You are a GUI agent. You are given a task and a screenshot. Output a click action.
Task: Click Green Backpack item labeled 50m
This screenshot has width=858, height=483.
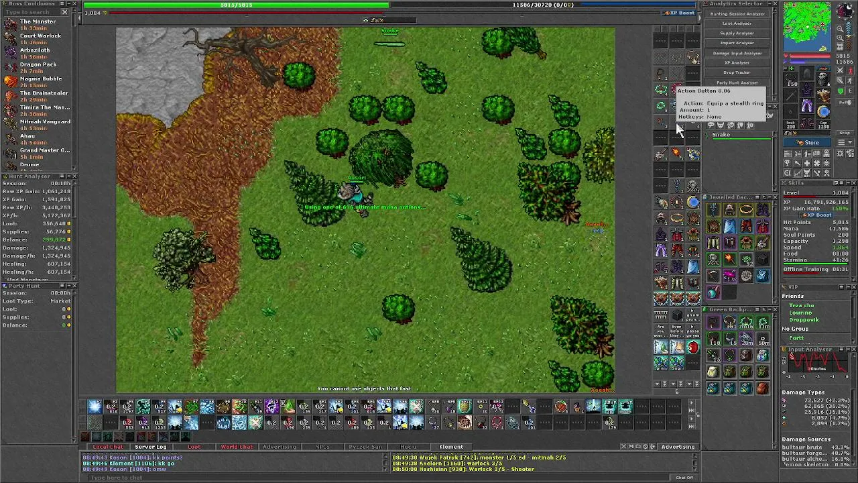coord(763,339)
